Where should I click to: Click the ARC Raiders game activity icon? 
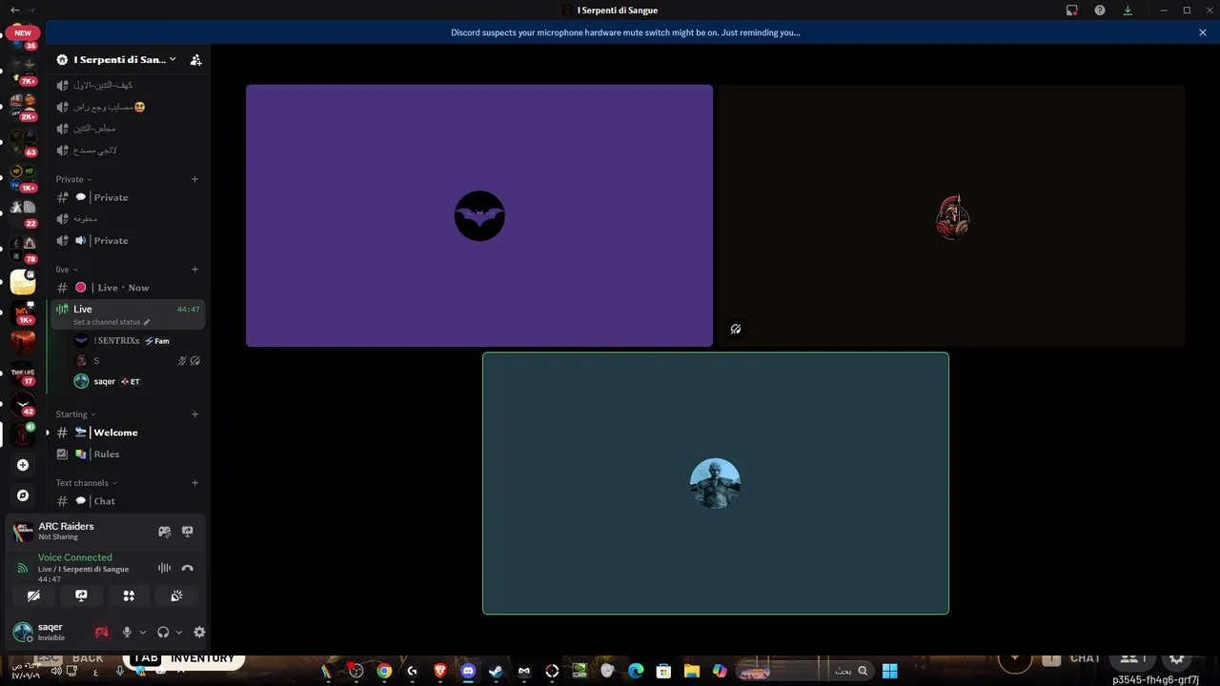(23, 532)
